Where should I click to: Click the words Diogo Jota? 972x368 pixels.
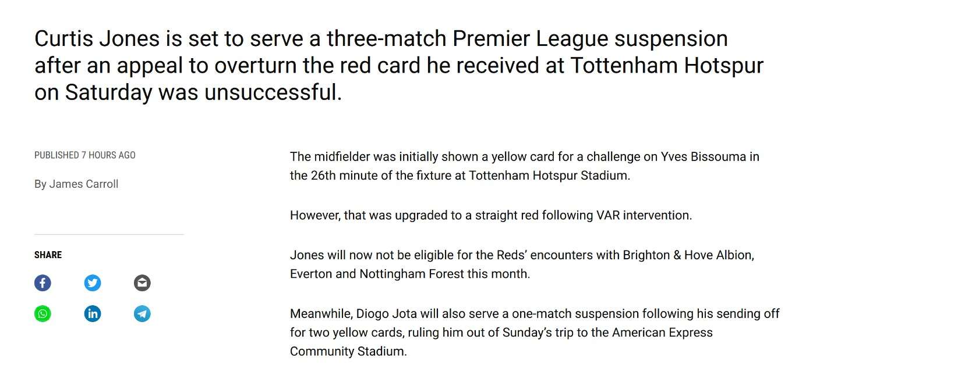(386, 314)
